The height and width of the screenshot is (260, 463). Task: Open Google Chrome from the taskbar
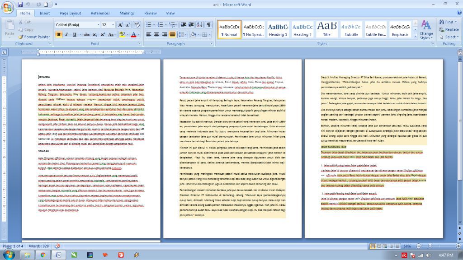43,255
